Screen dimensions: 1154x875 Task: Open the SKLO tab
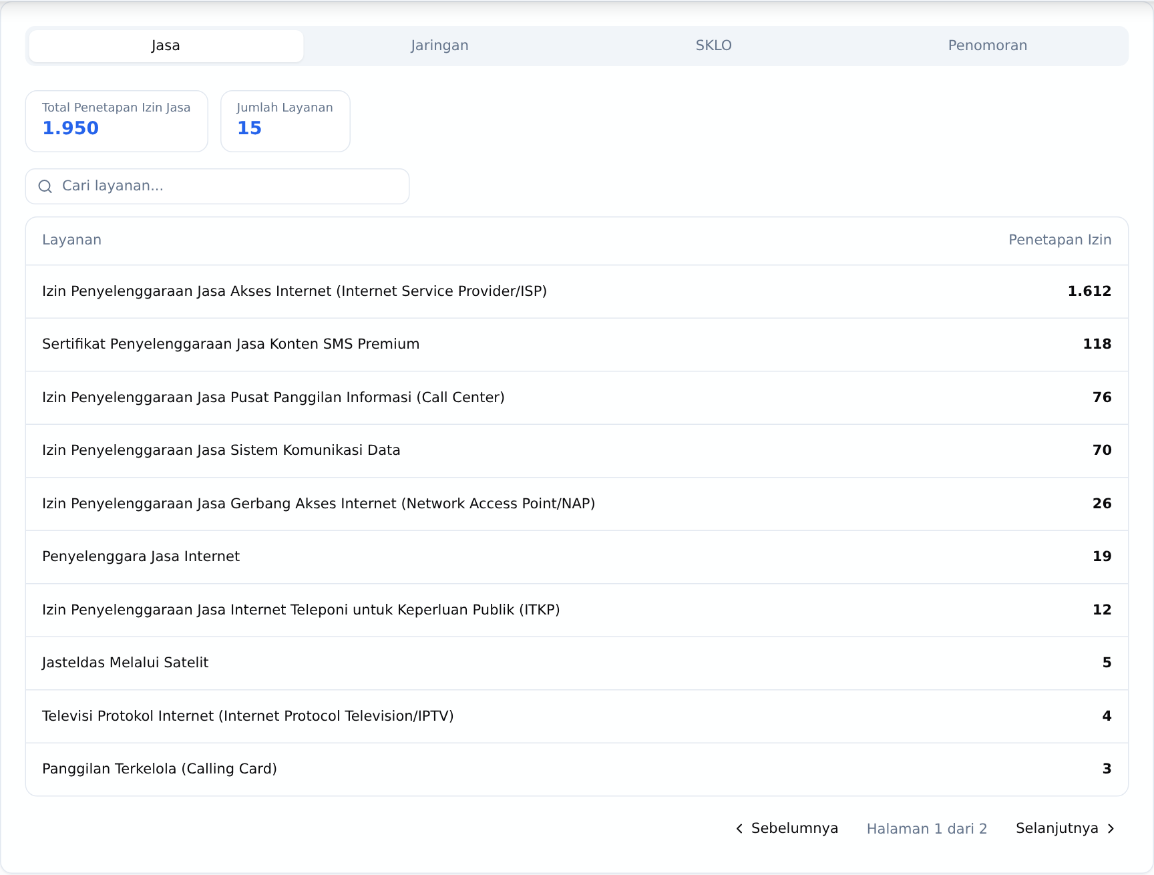click(x=714, y=45)
